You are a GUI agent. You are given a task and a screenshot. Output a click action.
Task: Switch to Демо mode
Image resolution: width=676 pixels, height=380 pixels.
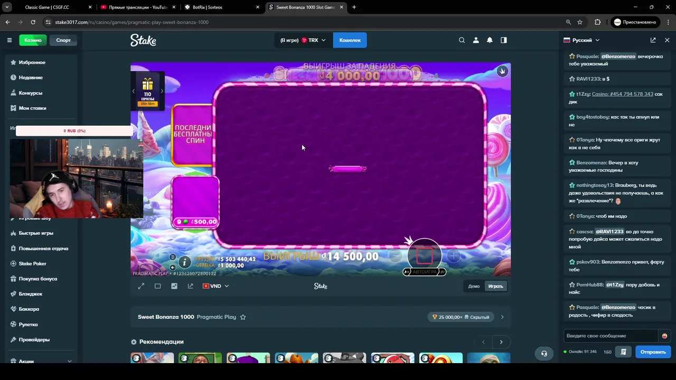click(474, 286)
